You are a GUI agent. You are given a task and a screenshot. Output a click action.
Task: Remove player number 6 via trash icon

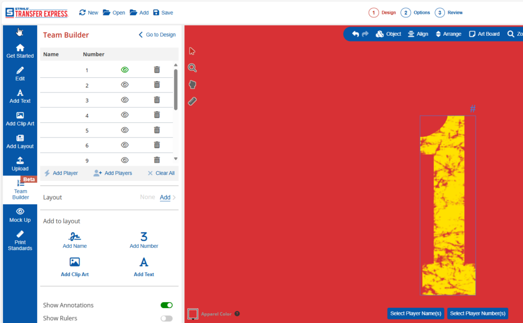(x=157, y=145)
